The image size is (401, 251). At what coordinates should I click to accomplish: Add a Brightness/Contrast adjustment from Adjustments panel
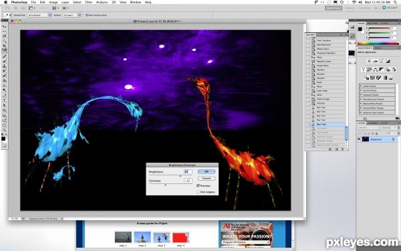[x=369, y=61]
